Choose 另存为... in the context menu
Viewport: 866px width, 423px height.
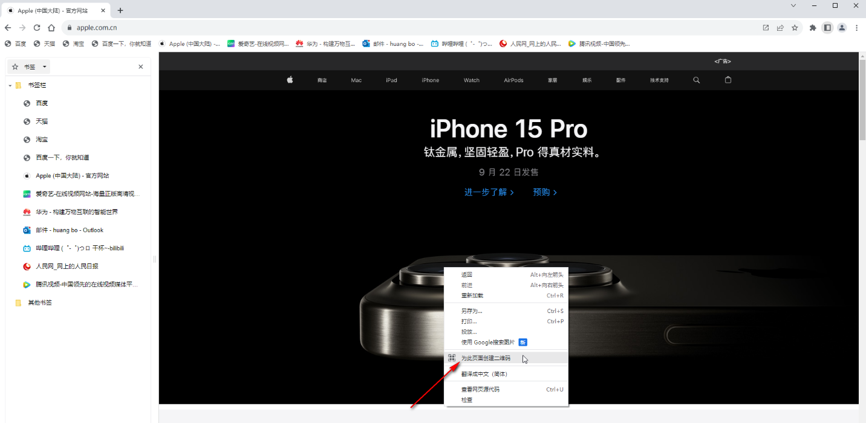pyautogui.click(x=506, y=311)
